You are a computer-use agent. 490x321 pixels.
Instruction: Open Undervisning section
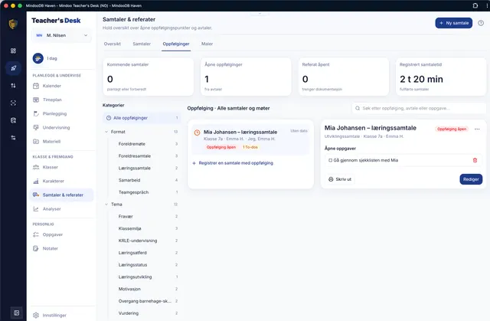coord(62,127)
